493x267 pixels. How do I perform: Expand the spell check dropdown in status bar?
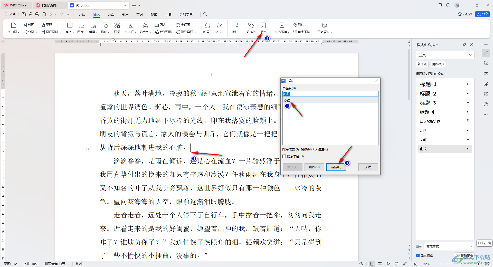click(68, 264)
